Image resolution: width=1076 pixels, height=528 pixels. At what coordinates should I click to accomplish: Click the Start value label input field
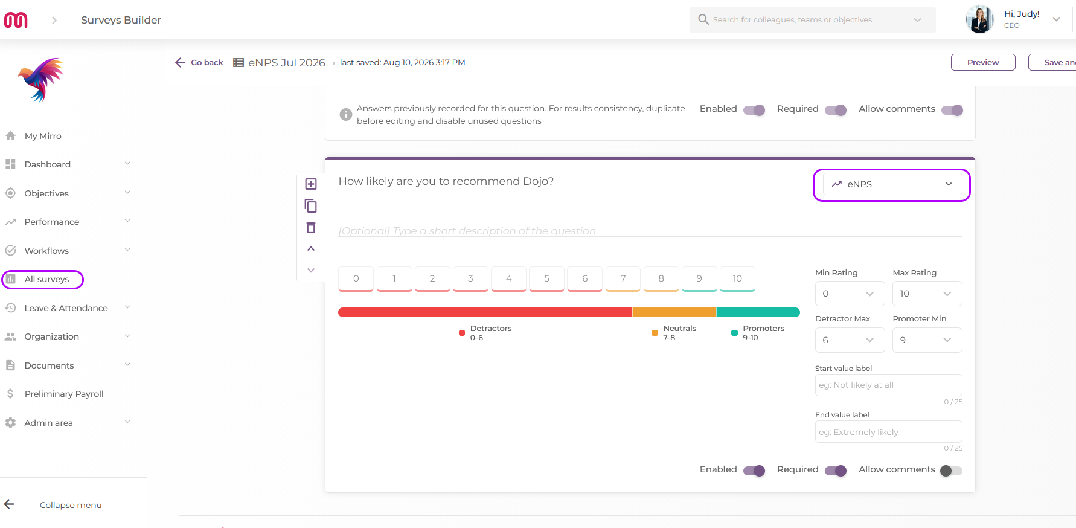point(889,385)
